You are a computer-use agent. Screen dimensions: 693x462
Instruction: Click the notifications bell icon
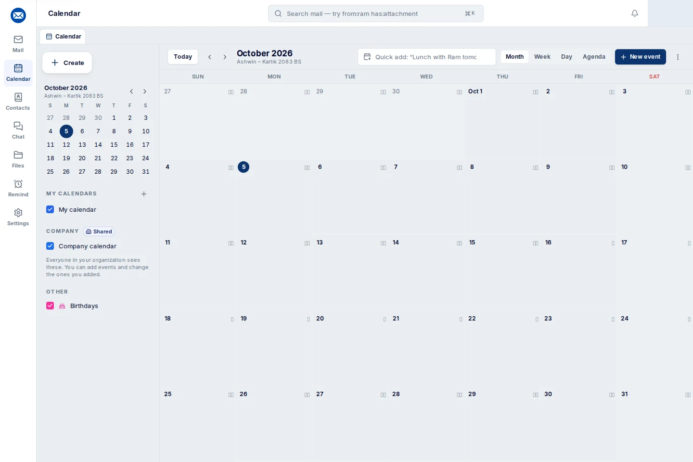tap(635, 13)
